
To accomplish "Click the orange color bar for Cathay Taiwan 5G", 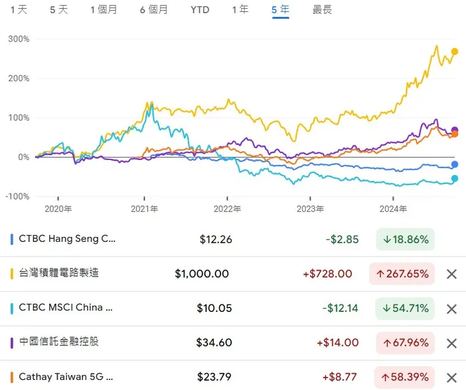I will tap(12, 377).
